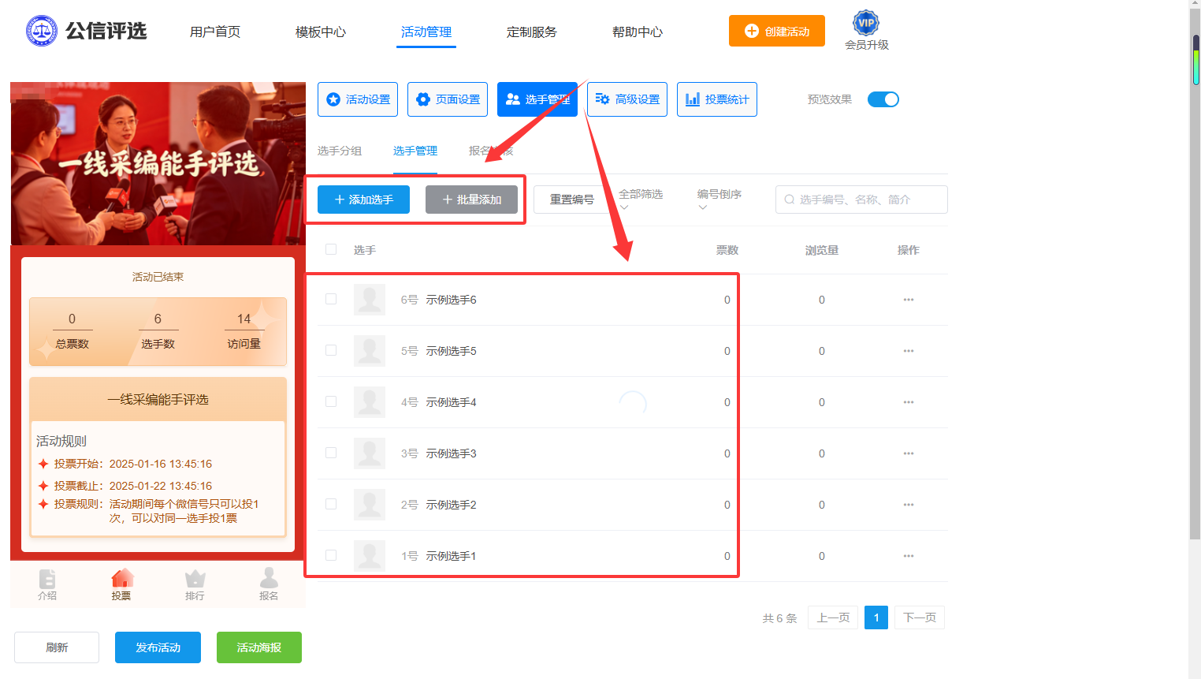
Task: Open more actions for 示例选手6
Action: pyautogui.click(x=909, y=300)
